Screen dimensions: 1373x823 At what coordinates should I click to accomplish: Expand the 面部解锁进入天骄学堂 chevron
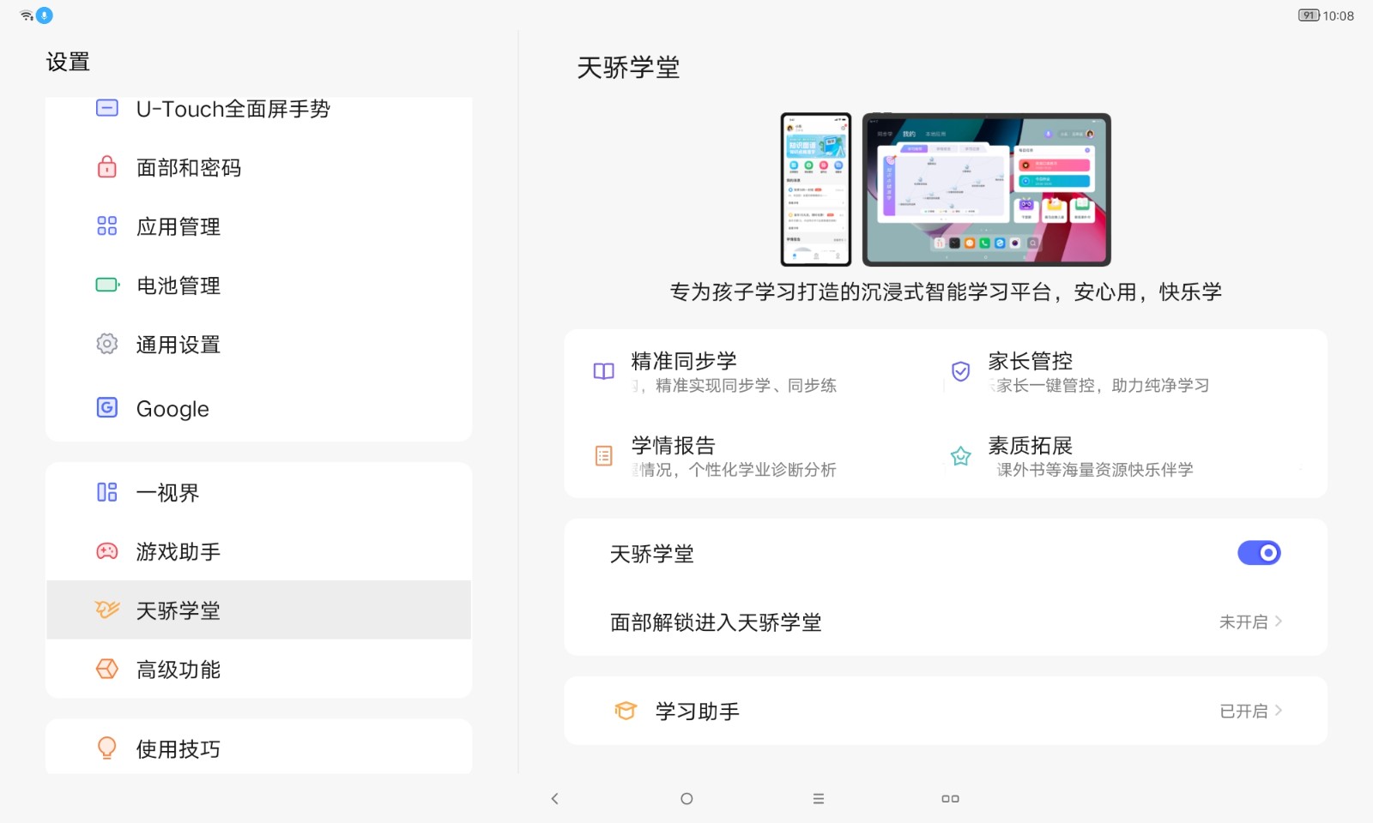[1279, 622]
